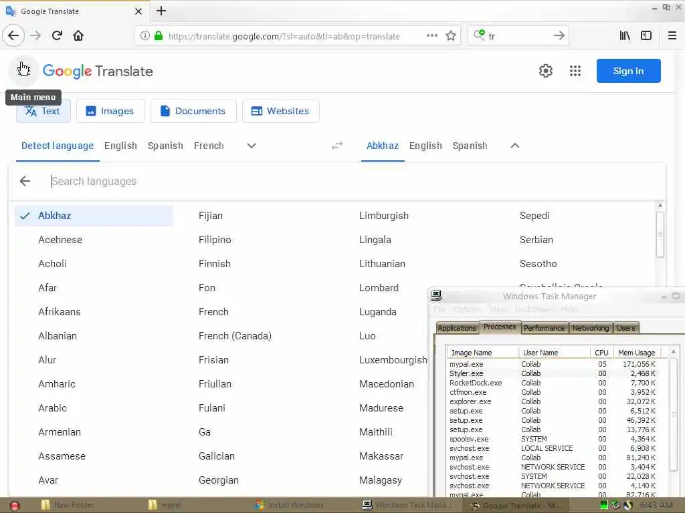Viewport: 685px width, 513px height.
Task: Open Applications tab in Task Manager
Action: pyautogui.click(x=456, y=328)
